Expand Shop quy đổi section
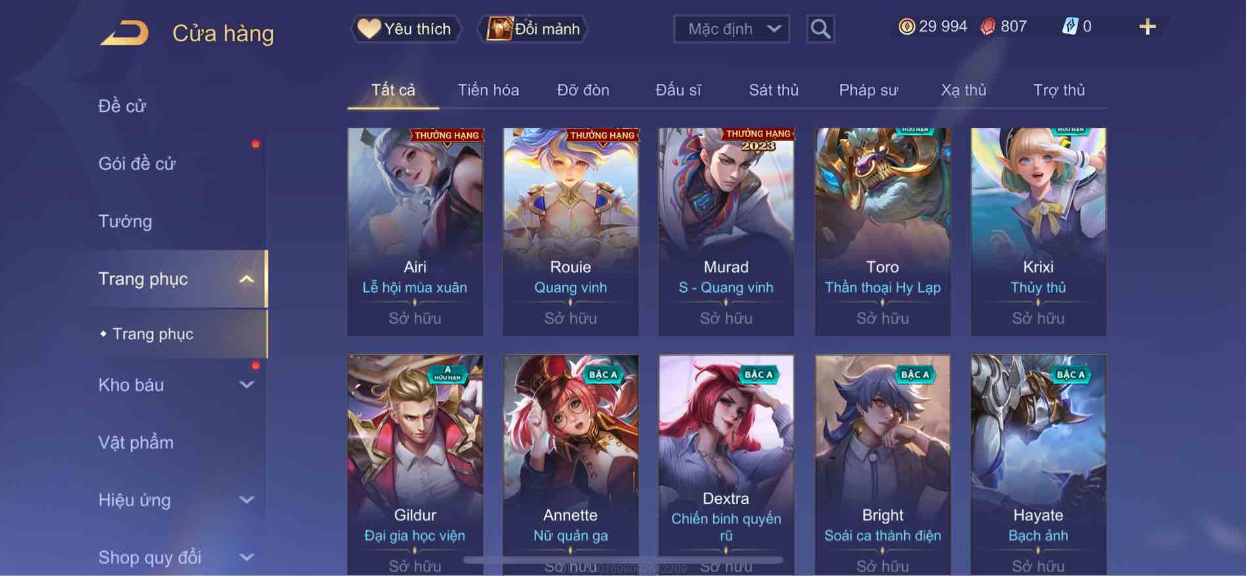The image size is (1246, 576). click(246, 558)
